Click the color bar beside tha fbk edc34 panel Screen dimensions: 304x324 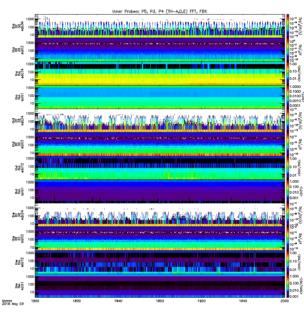[x=287, y=73]
